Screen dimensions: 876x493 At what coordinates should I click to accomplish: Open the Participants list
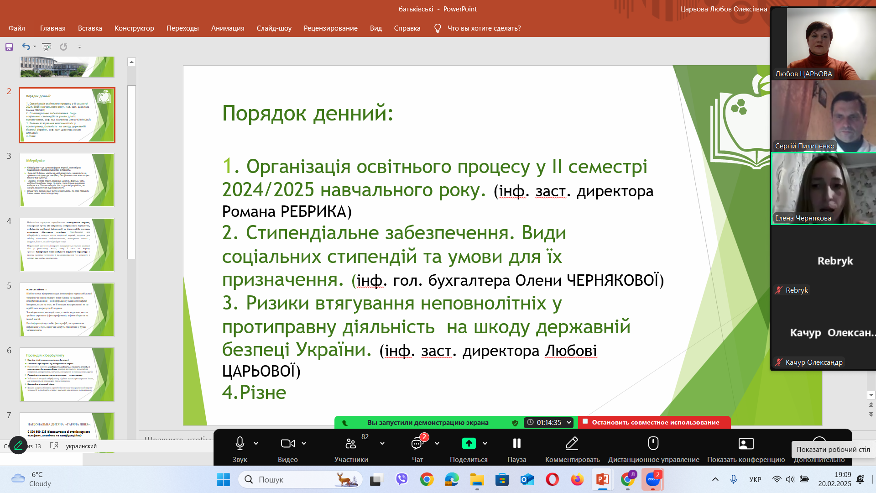[x=351, y=444]
